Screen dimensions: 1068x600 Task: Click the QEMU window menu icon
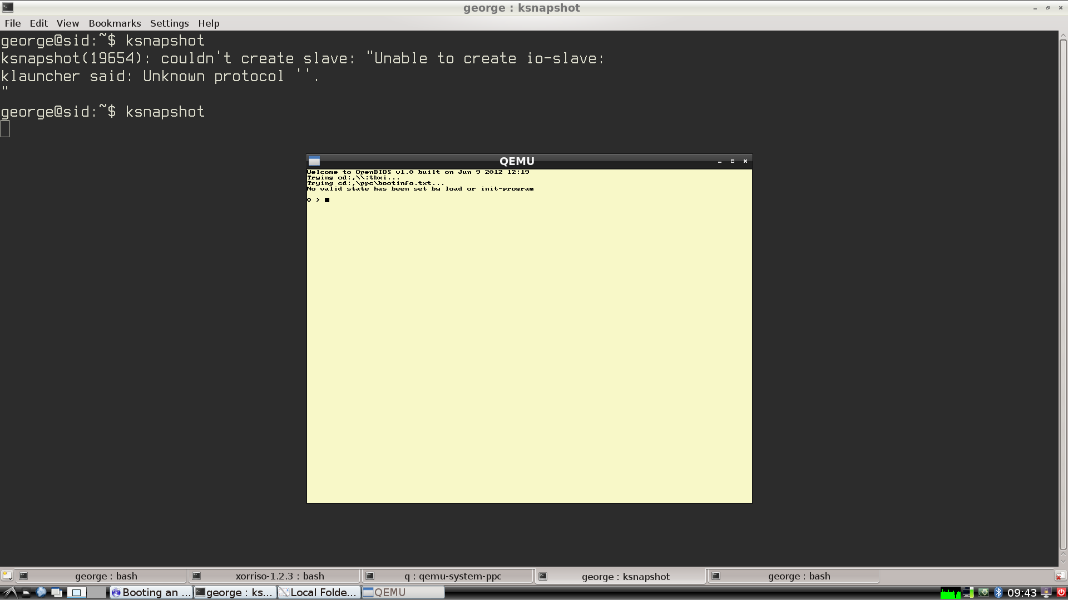coord(314,161)
